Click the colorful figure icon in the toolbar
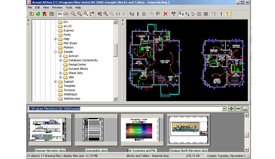 tap(44, 14)
